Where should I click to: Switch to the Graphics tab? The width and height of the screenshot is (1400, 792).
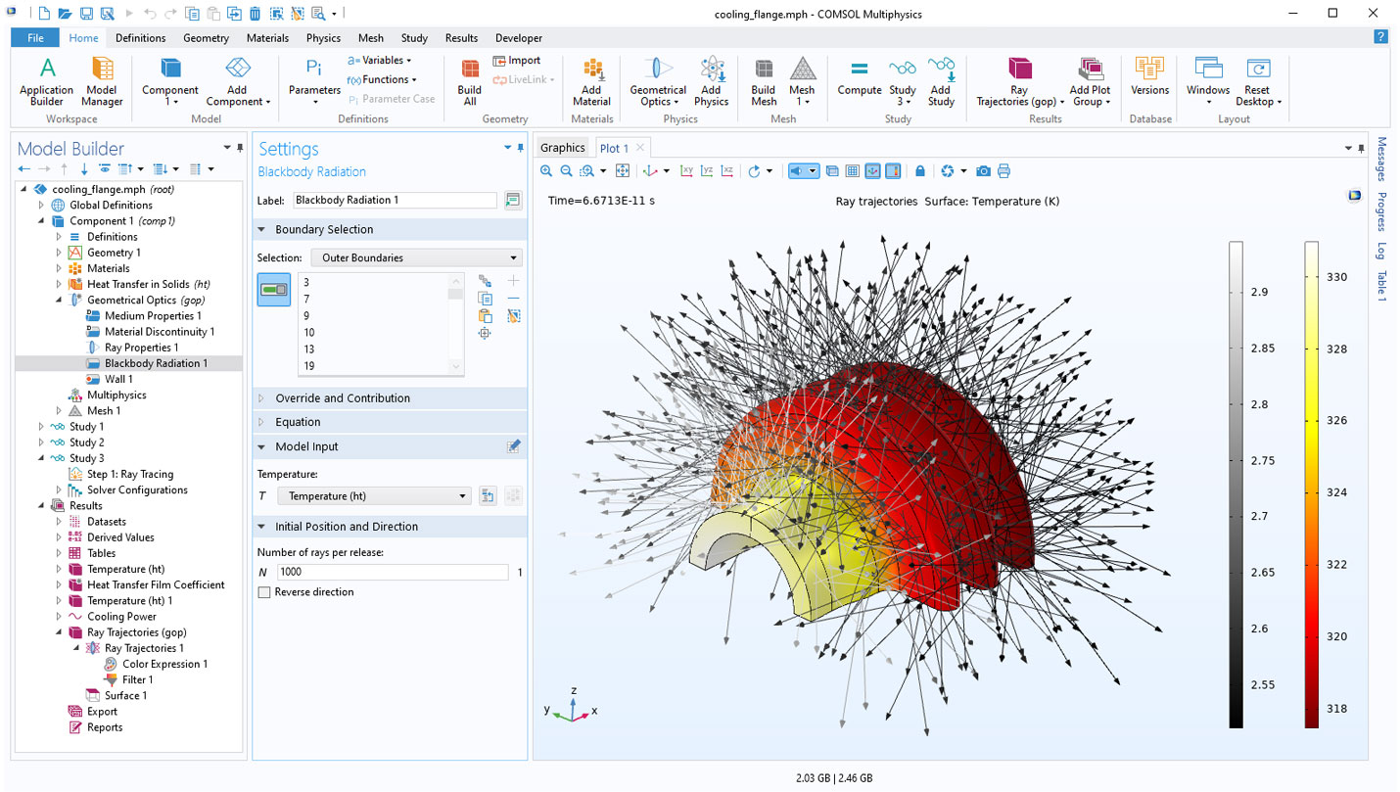click(x=563, y=148)
